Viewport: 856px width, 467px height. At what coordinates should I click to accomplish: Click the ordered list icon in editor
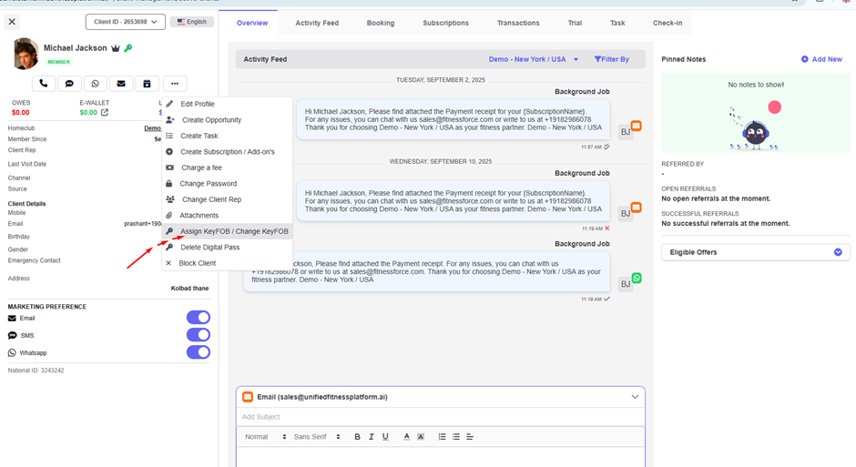click(x=443, y=436)
